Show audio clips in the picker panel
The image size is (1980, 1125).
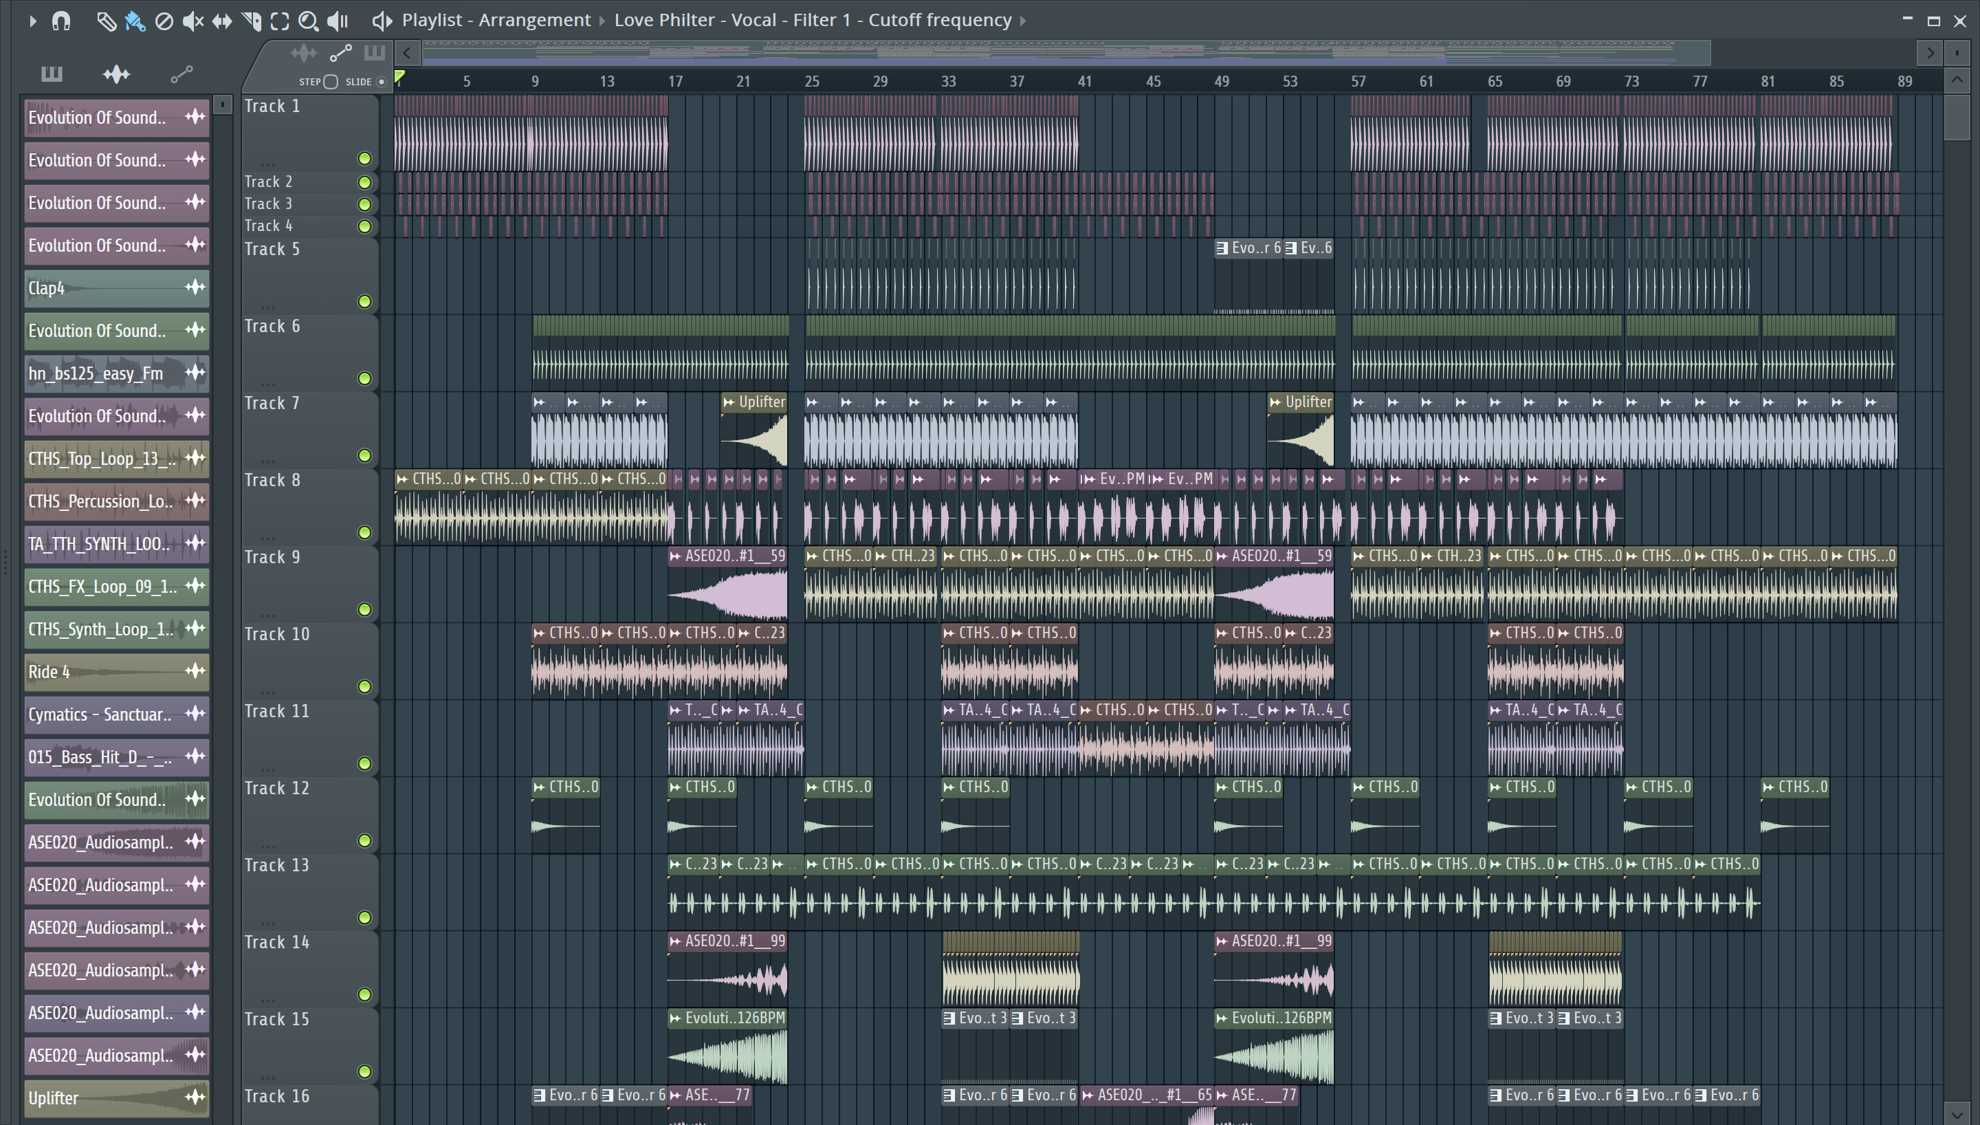(x=117, y=74)
